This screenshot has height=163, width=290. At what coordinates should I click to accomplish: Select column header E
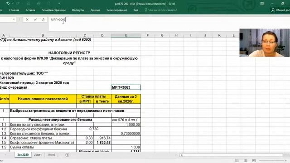click(x=126, y=35)
